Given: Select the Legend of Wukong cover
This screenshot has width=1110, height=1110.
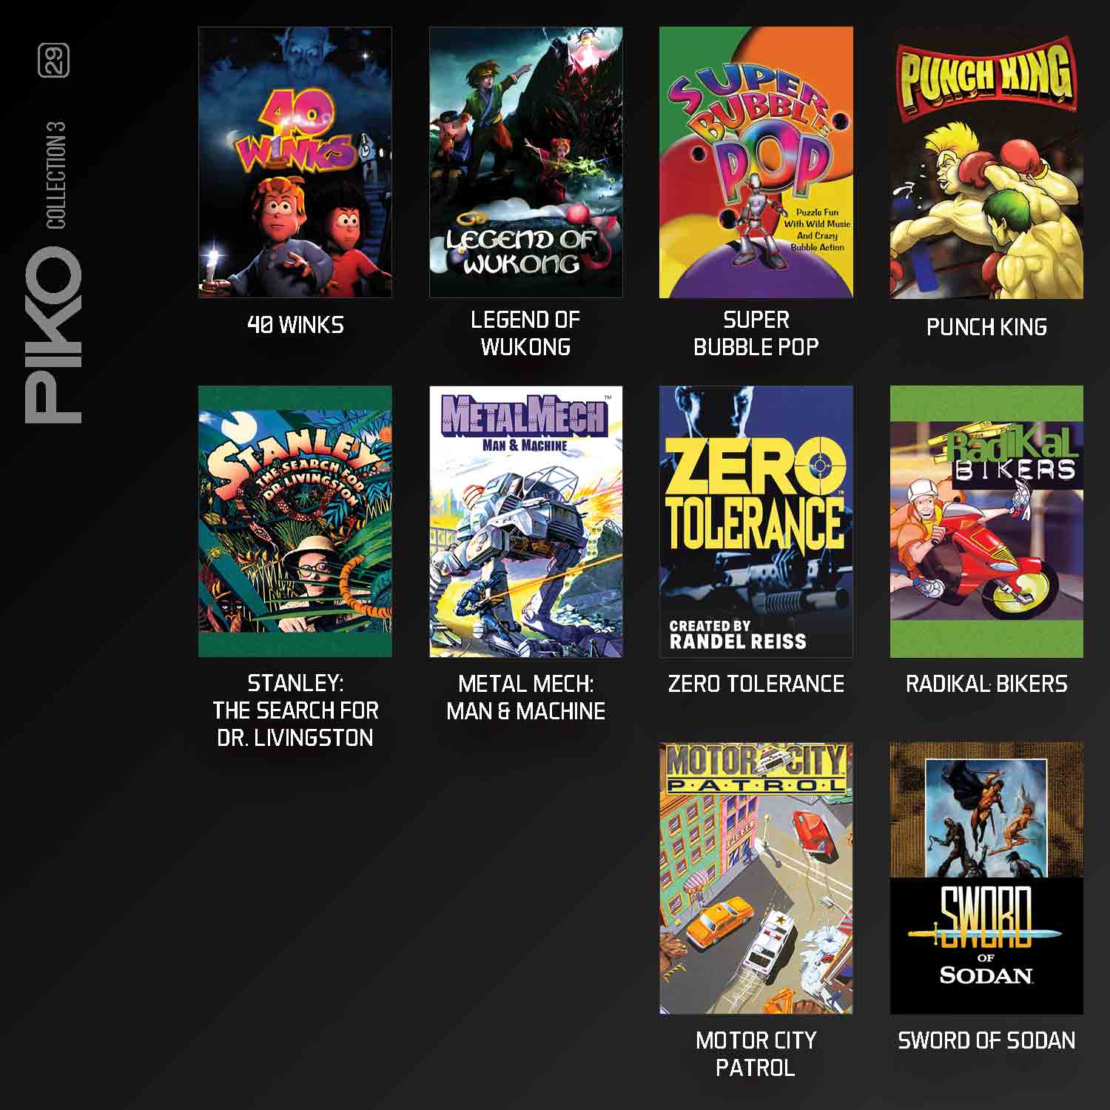Looking at the screenshot, I should tap(526, 163).
